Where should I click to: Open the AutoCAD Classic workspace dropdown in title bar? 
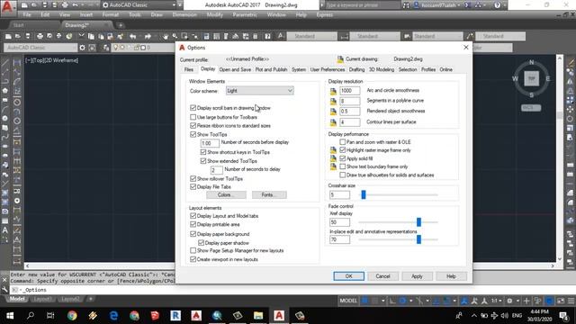click(x=139, y=4)
